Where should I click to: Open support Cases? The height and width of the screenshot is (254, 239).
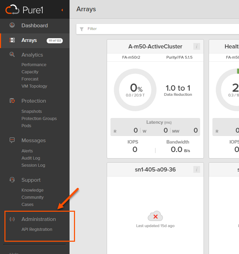(x=27, y=205)
